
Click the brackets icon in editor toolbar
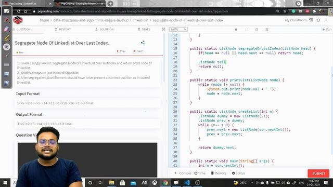click(247, 30)
